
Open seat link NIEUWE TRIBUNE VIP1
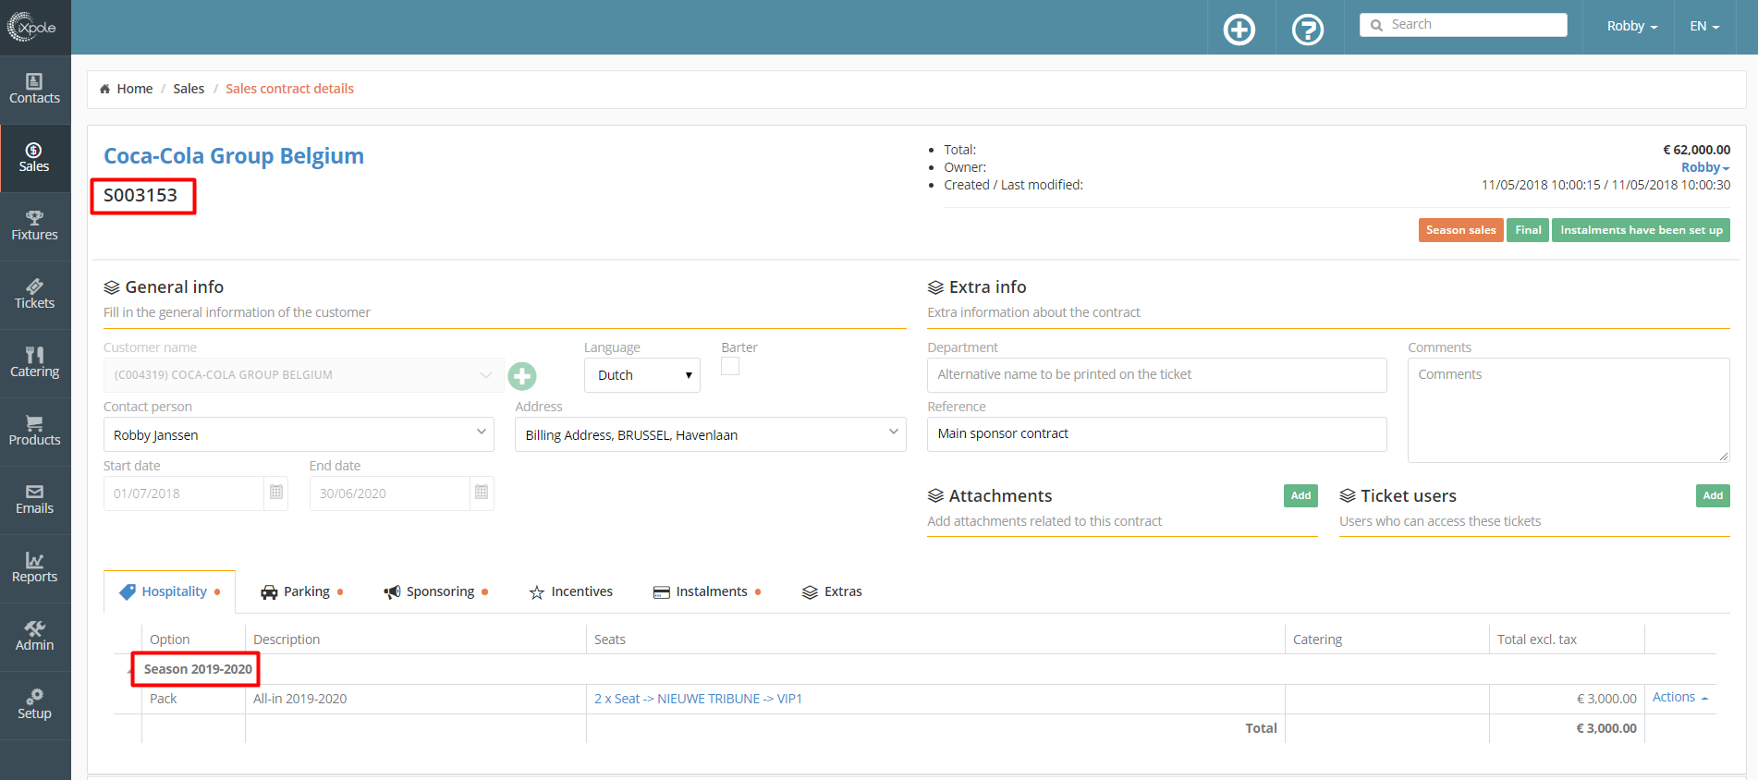pyautogui.click(x=698, y=699)
